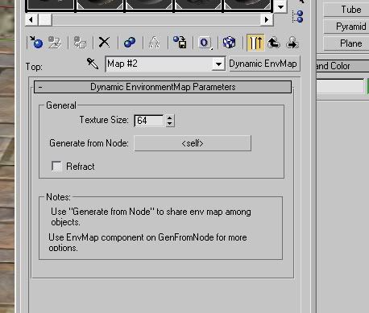Click the <self> Generate from Node button

coord(193,143)
